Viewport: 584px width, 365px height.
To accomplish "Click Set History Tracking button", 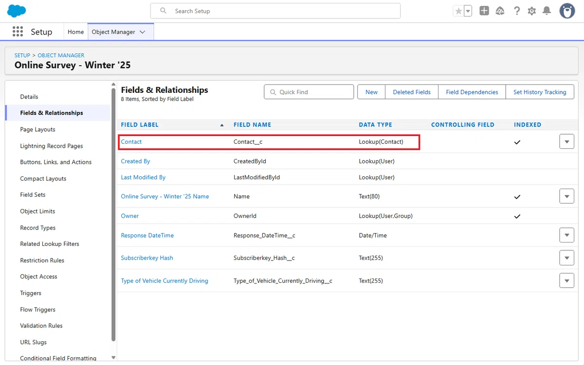I will [540, 92].
